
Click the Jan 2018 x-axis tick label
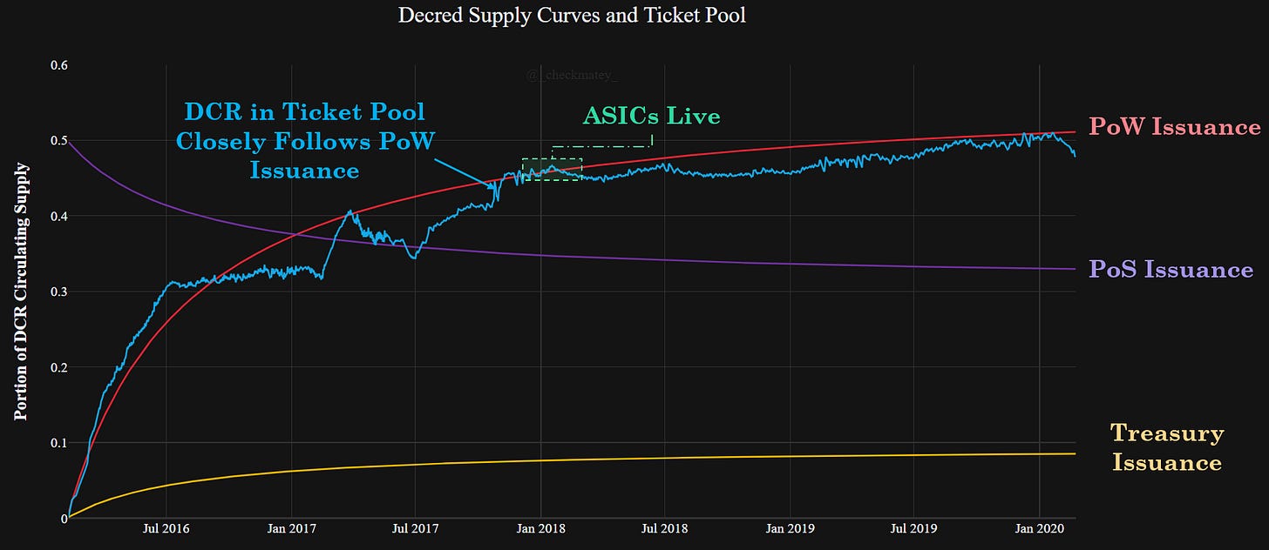(540, 528)
